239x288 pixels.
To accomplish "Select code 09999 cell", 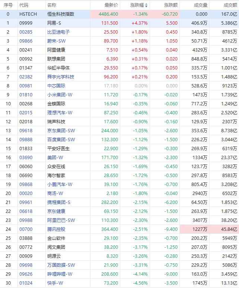I will (26, 23).
